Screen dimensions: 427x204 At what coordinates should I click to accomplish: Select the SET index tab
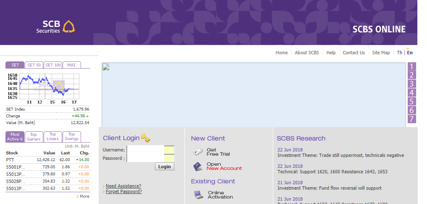[x=15, y=65]
